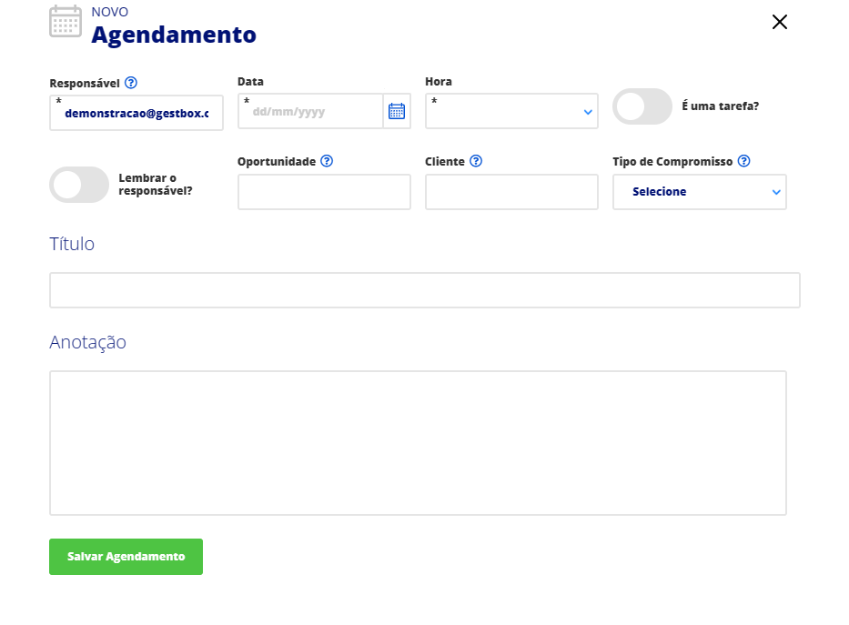Viewport: 849px width, 625px height.
Task: Click the Cliente input field
Action: click(511, 192)
